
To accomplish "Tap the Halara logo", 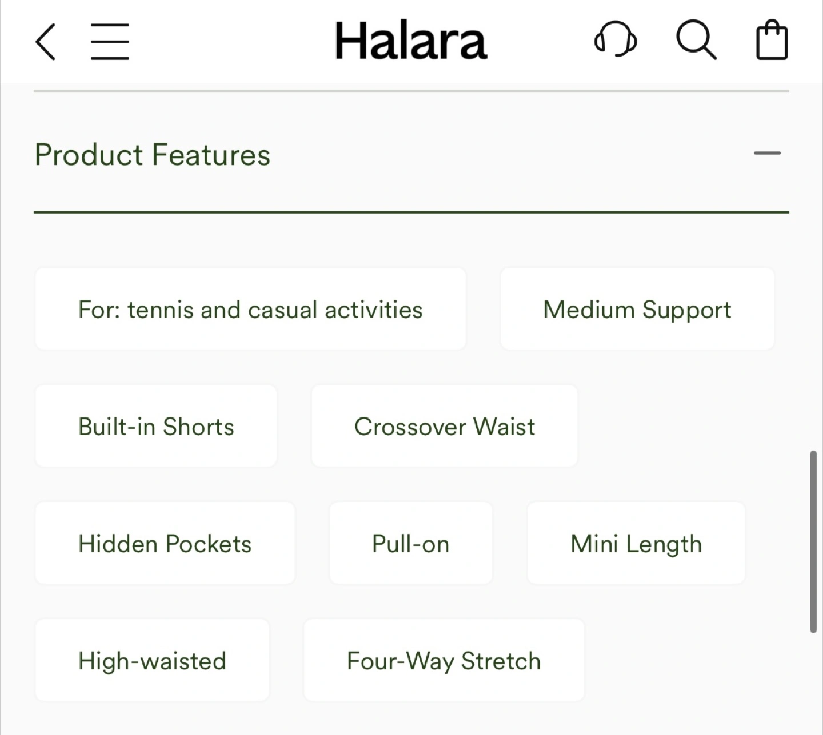I will 410,41.
